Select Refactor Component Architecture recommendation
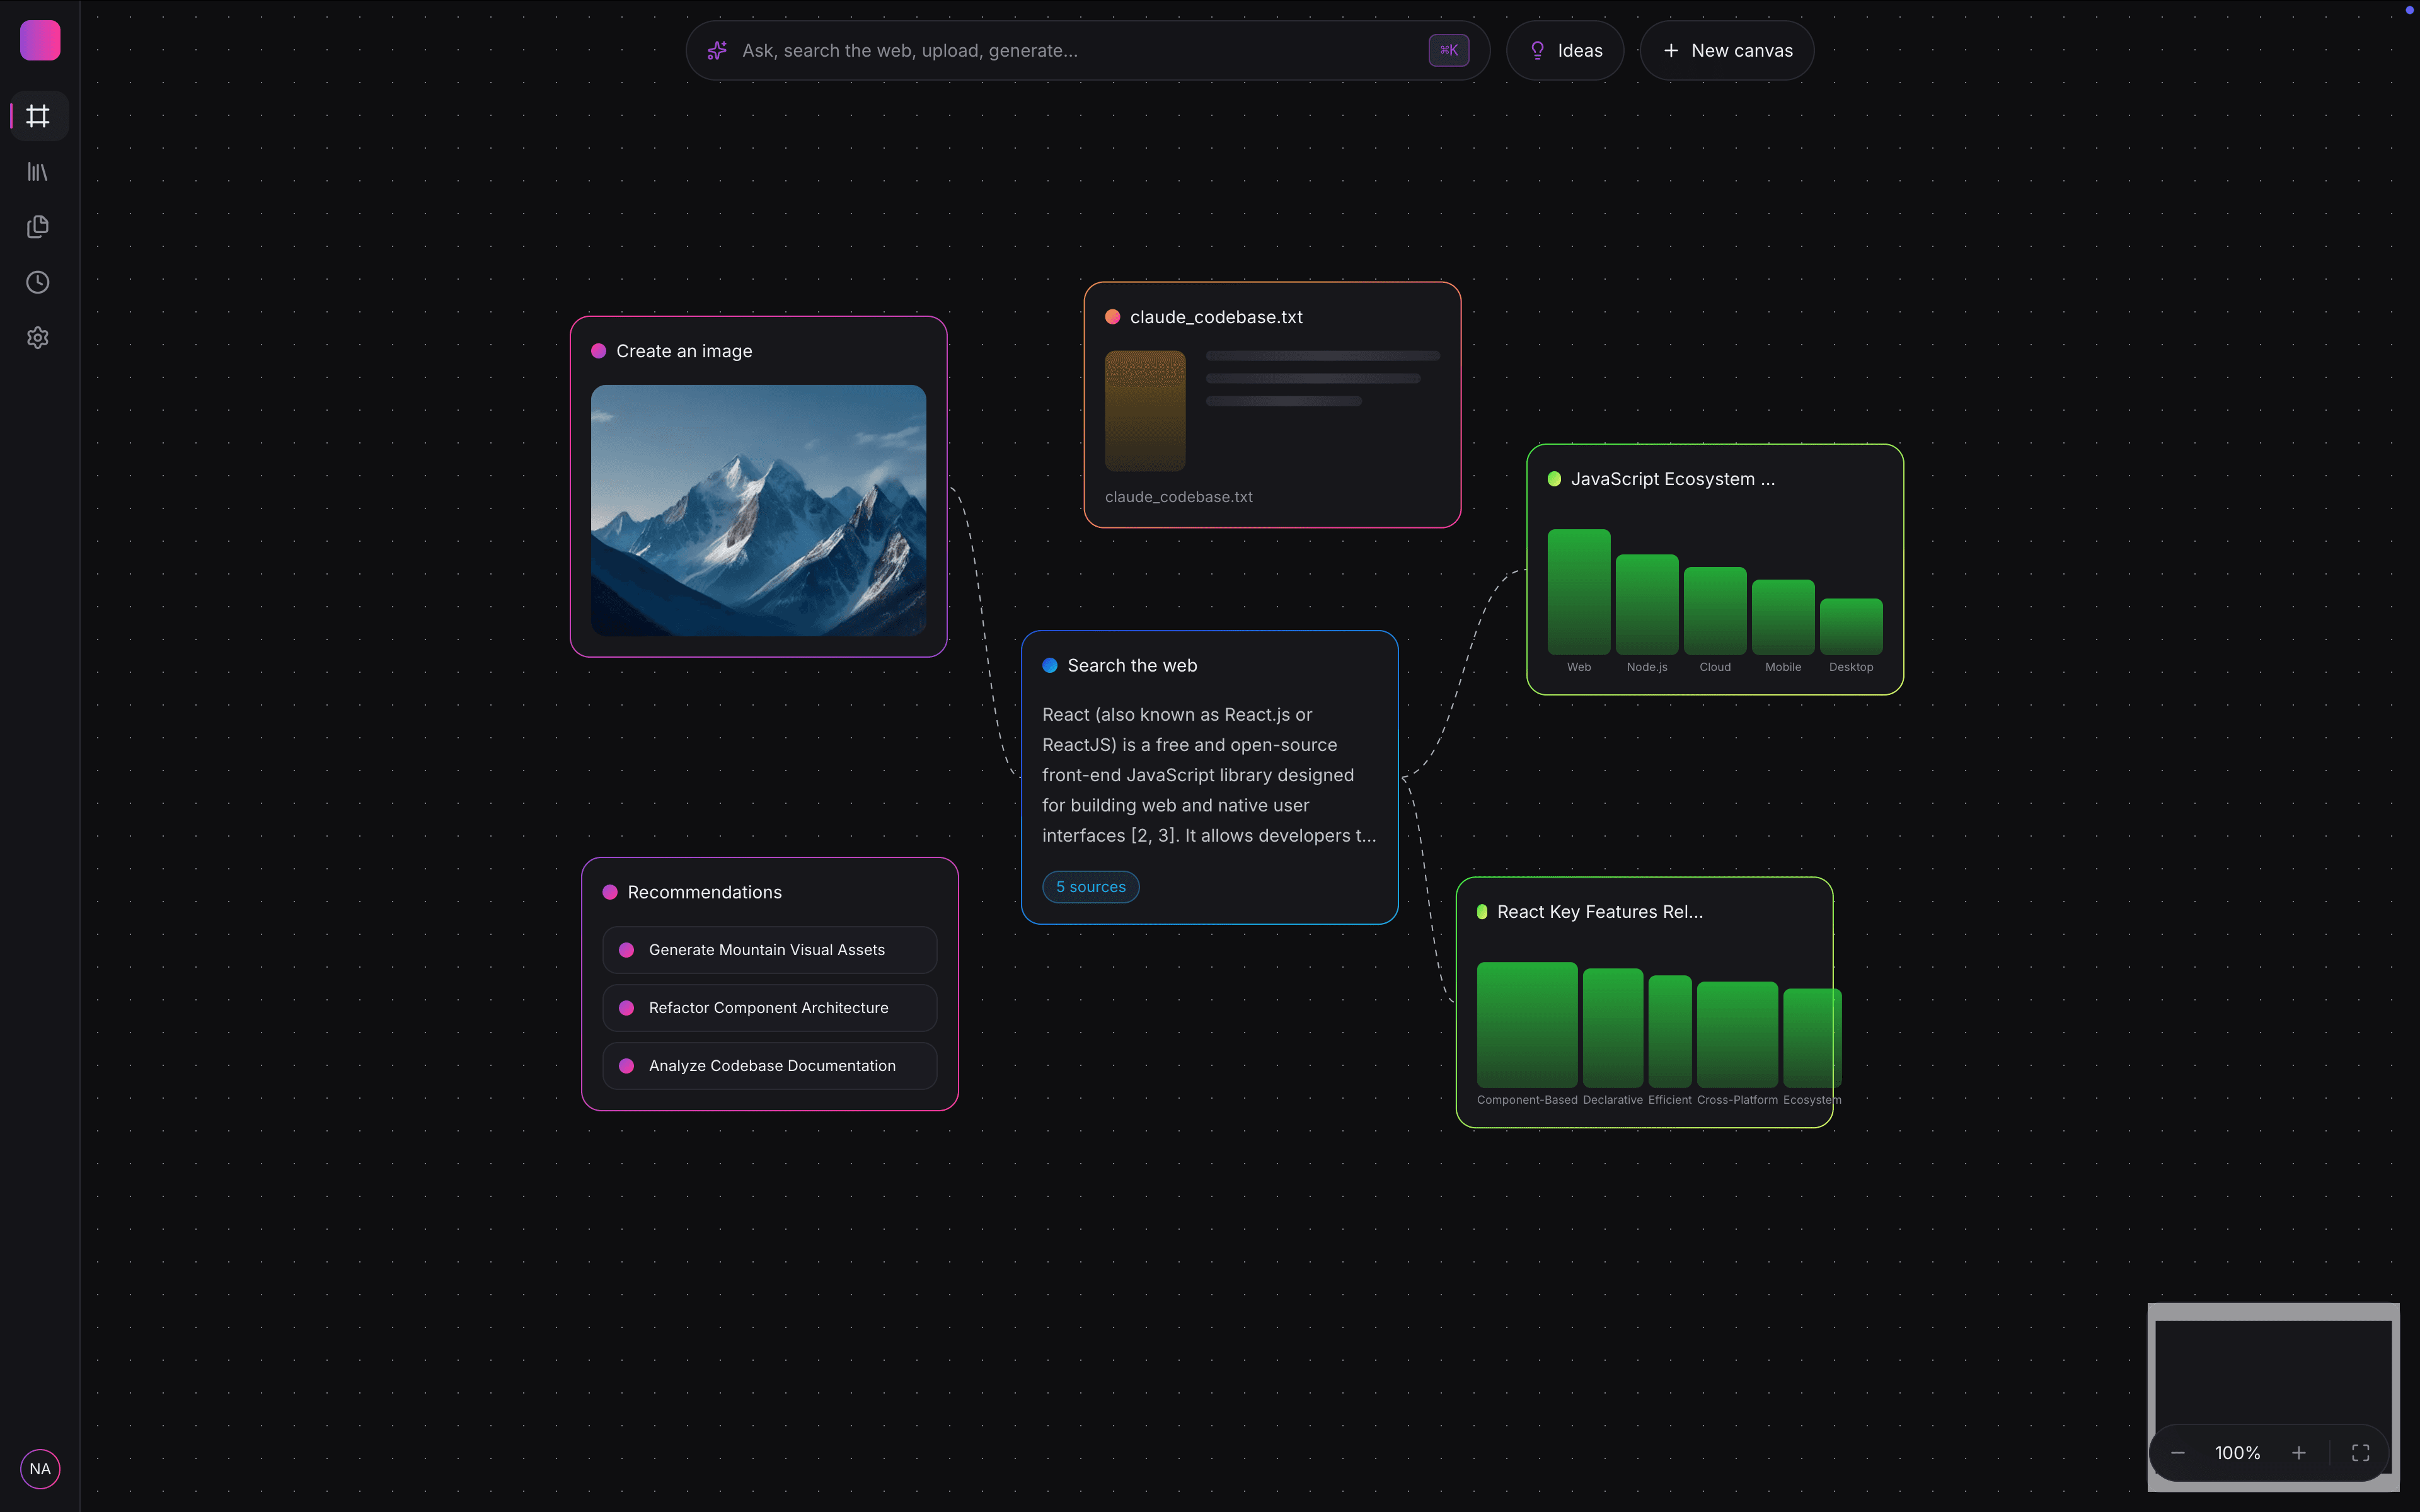The width and height of the screenshot is (2420, 1512). point(770,1008)
